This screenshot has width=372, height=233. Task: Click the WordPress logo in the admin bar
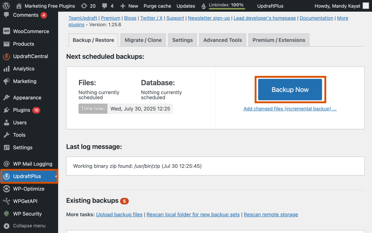(6, 6)
